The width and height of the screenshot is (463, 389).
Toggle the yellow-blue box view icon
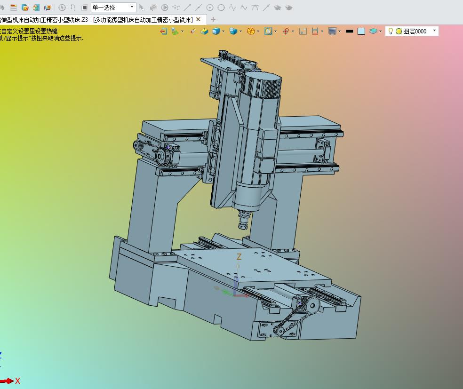coord(204,31)
